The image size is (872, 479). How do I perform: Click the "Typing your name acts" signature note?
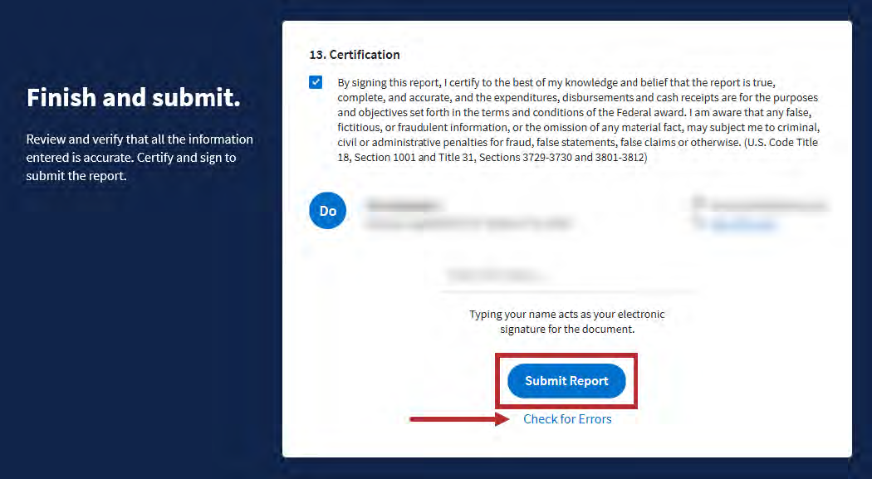567,322
